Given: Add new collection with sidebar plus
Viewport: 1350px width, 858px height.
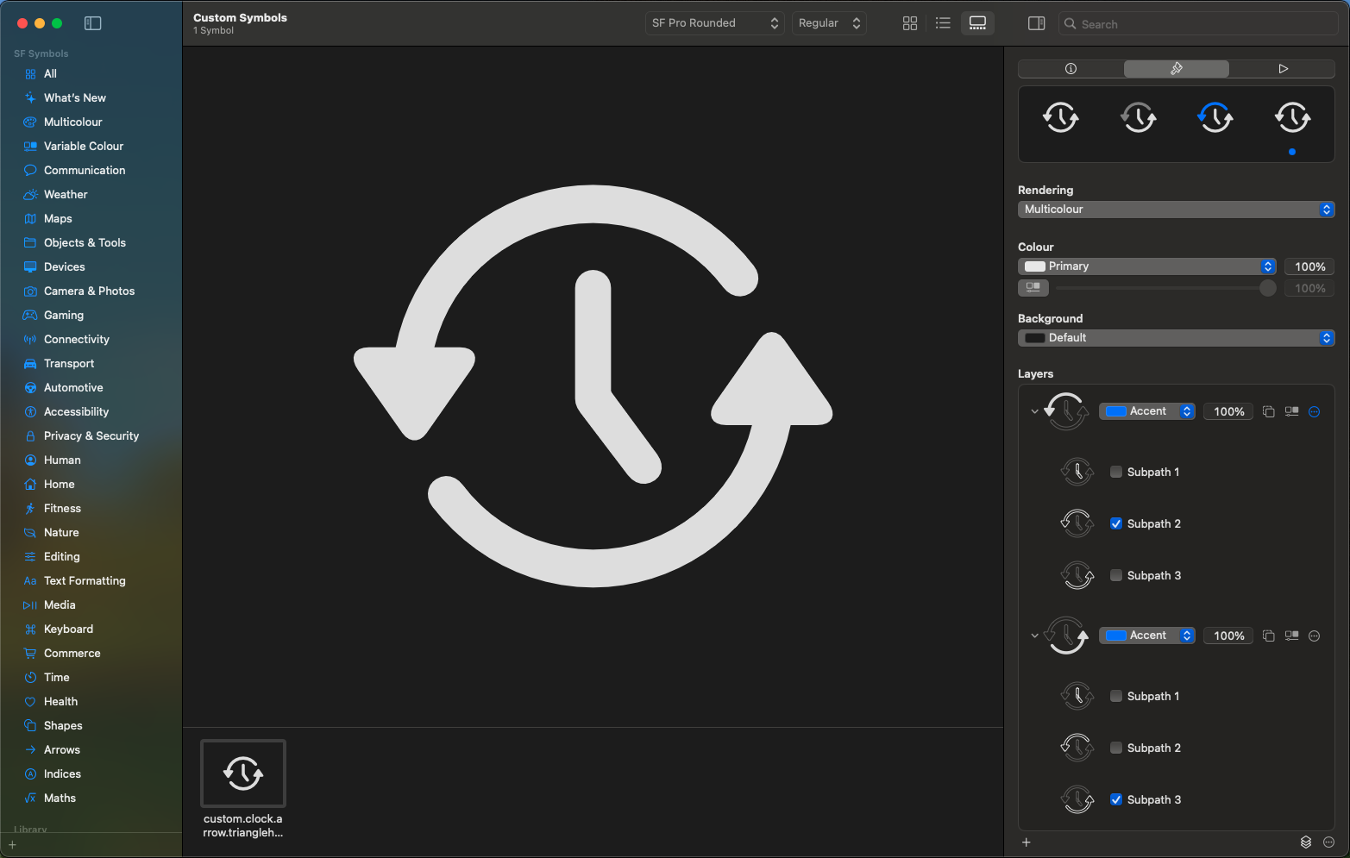Looking at the screenshot, I should (x=12, y=845).
